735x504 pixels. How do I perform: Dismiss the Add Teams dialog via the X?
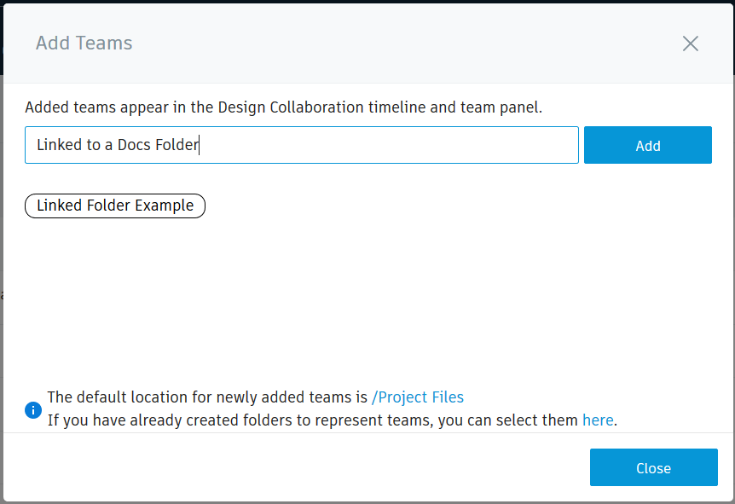[690, 43]
